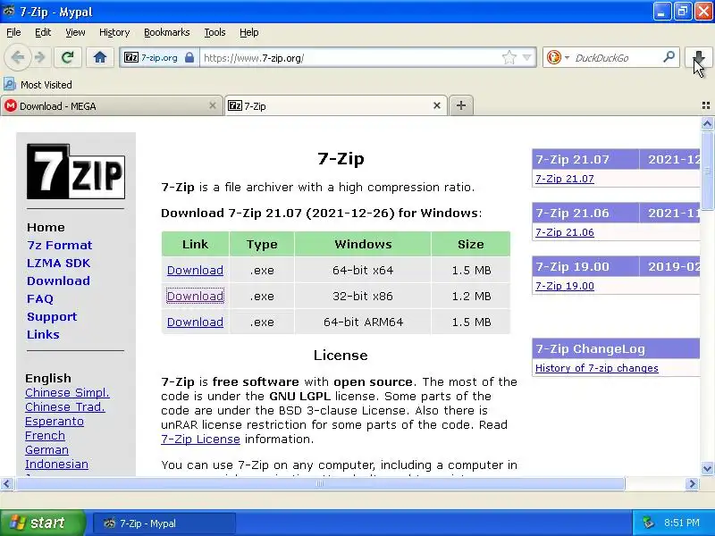Download the 64-bit ARM64 exe
The height and width of the screenshot is (536, 715).
coord(195,322)
